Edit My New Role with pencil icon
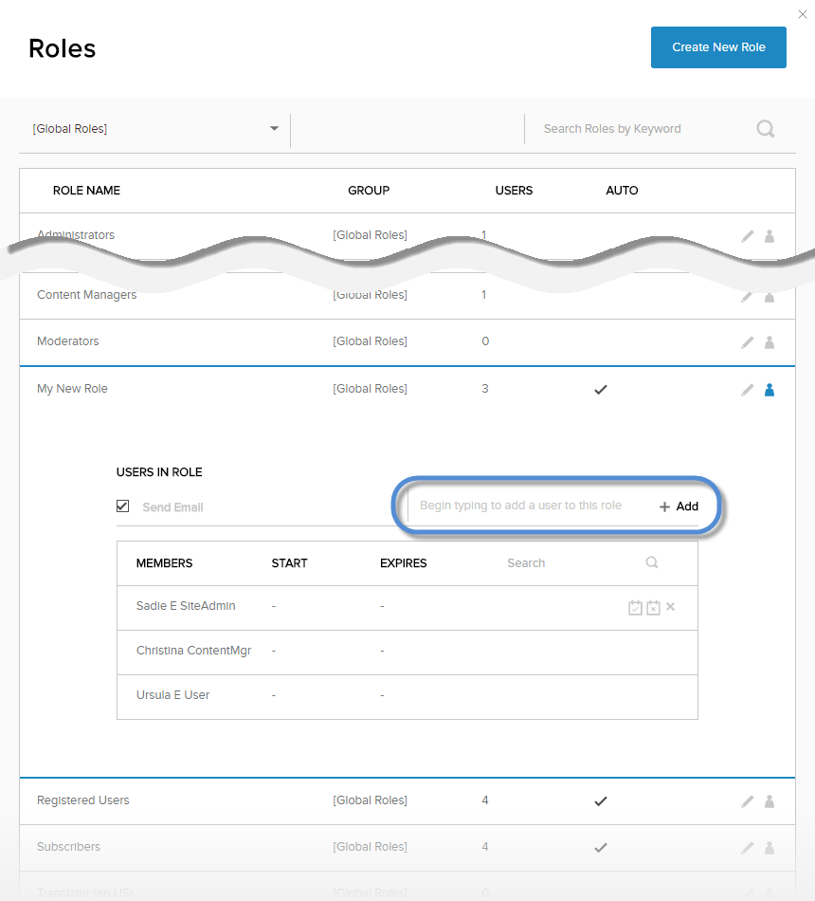 click(x=748, y=389)
